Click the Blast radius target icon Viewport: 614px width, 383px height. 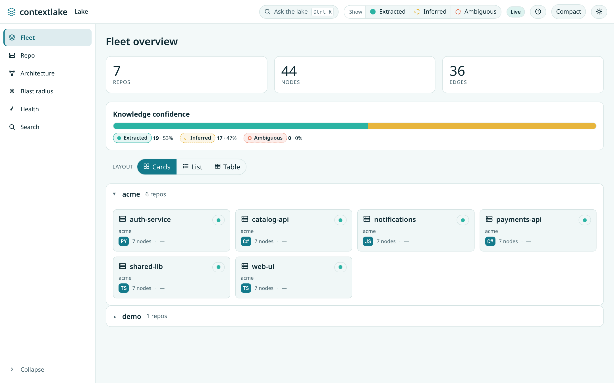[12, 91]
